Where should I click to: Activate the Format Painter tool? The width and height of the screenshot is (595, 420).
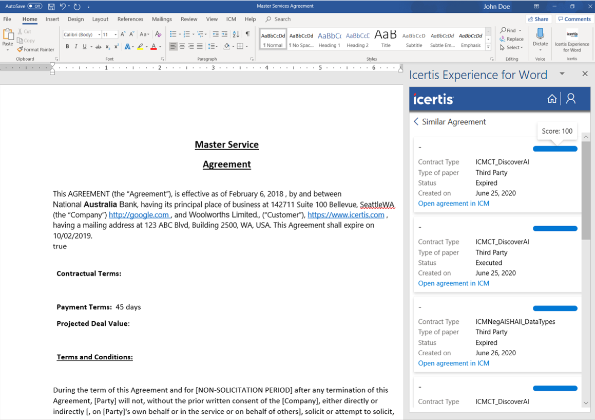coord(35,49)
